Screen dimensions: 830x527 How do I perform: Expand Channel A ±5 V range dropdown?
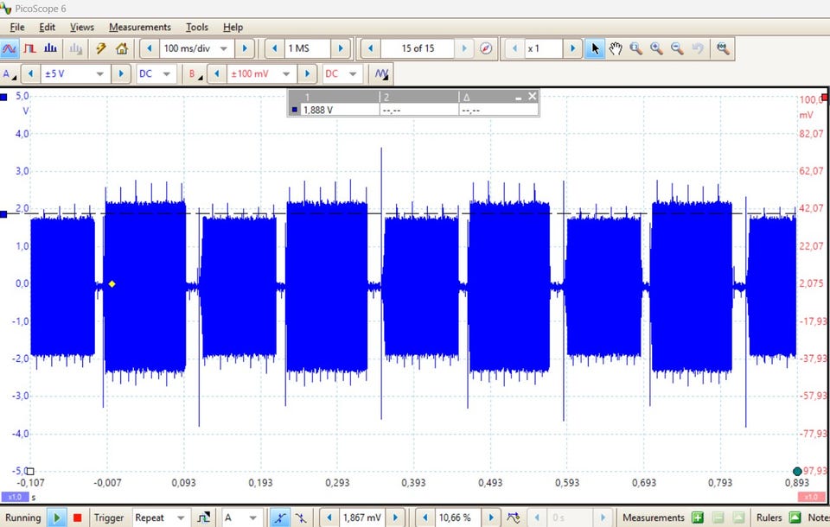[x=101, y=74]
